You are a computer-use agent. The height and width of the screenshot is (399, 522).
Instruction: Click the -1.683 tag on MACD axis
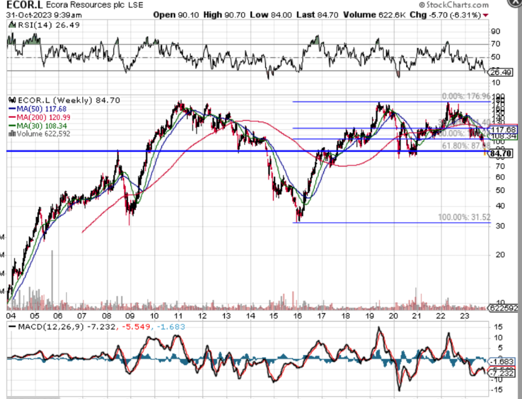click(x=501, y=362)
